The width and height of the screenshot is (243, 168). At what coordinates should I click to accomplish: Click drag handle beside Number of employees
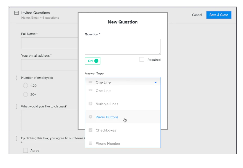17,78
